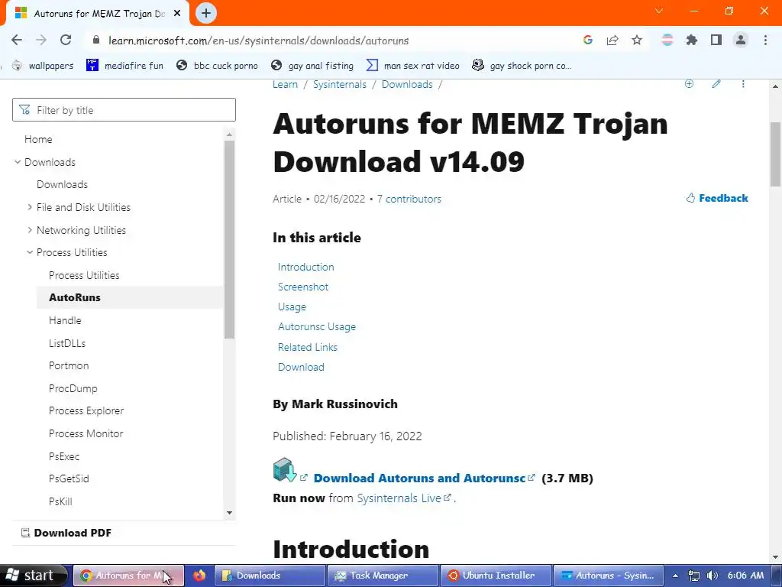Select the Downloads child item in sidebar
The height and width of the screenshot is (587, 782).
coord(62,185)
